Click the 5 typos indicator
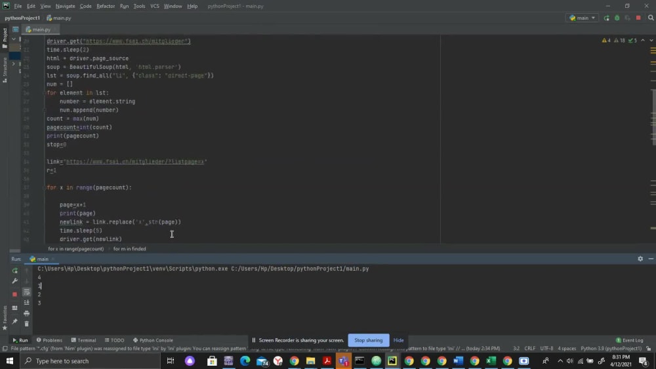 [632, 41]
